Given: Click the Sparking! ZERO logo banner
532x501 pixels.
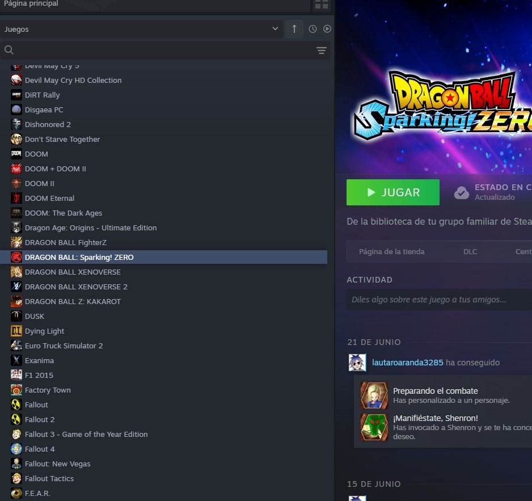Looking at the screenshot, I should (442, 106).
